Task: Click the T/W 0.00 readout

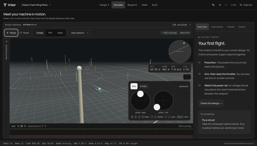Action: (186, 68)
